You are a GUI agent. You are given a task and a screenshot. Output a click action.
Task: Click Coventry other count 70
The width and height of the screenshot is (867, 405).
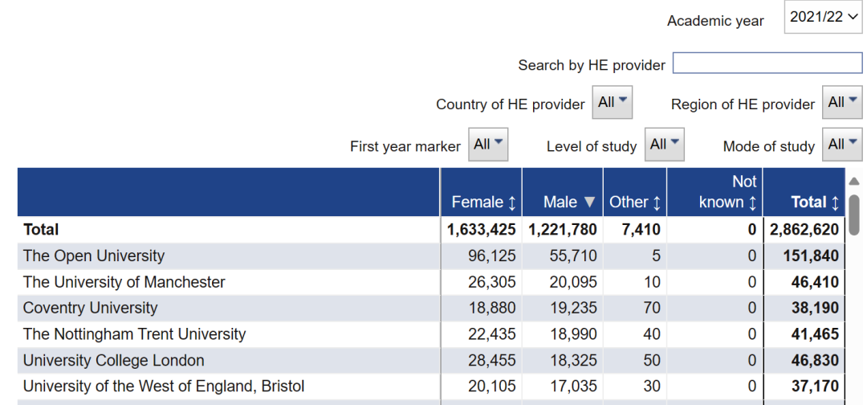click(652, 308)
